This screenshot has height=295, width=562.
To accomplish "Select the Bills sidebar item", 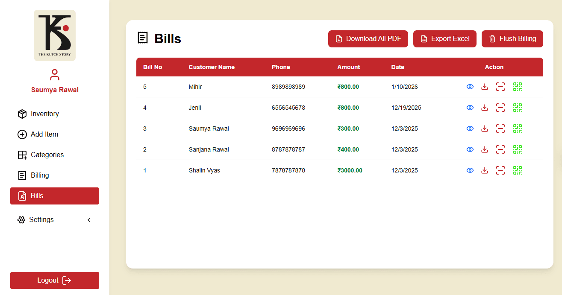I will (x=55, y=196).
